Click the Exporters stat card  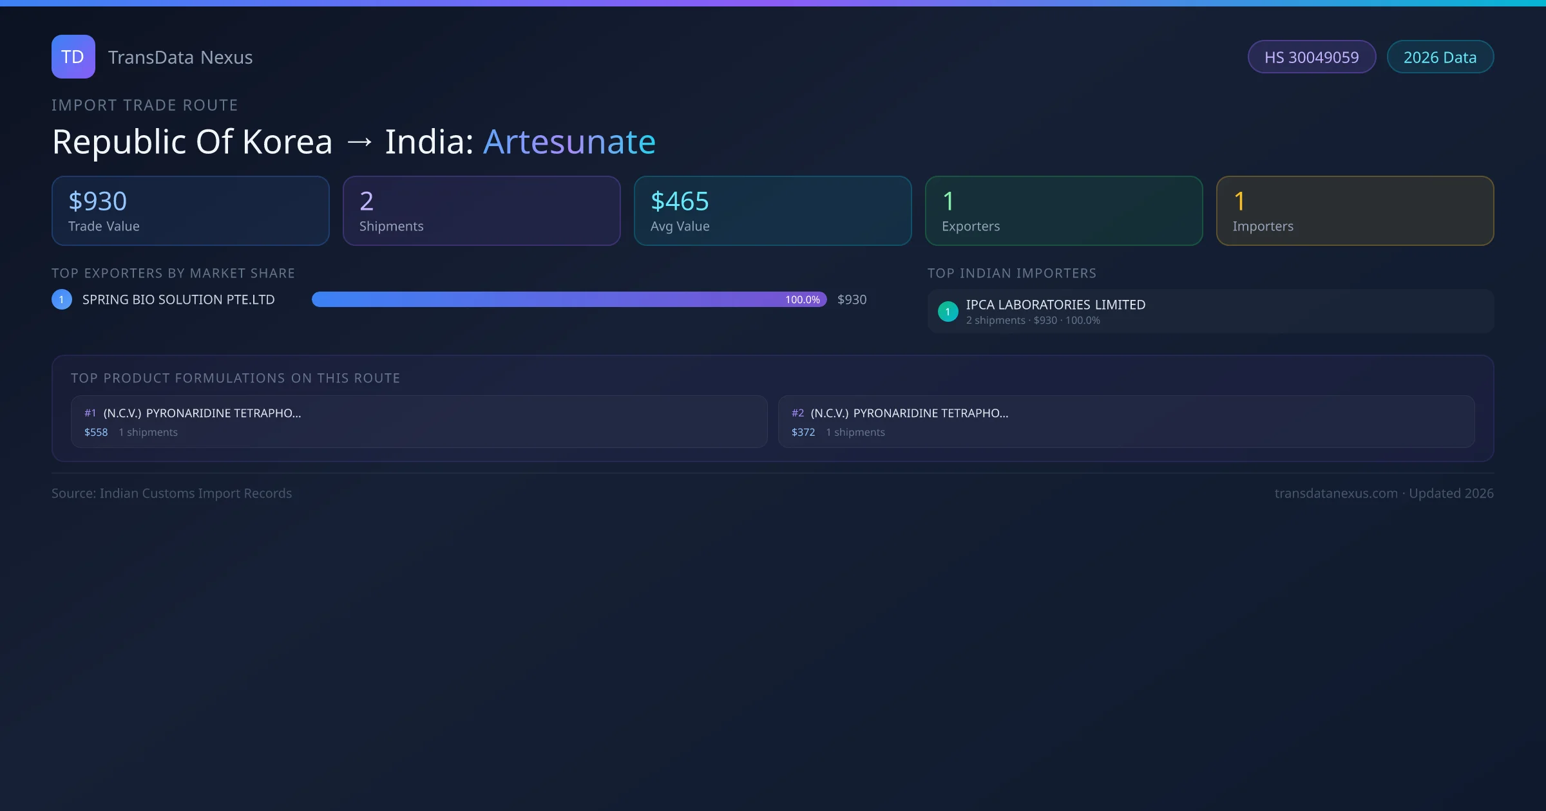point(1064,210)
